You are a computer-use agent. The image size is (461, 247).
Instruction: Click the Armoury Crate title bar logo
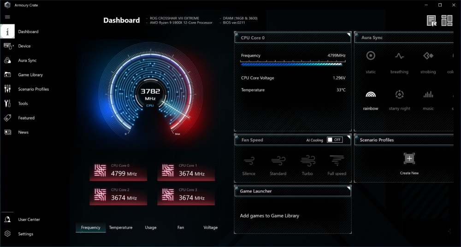(7, 5)
